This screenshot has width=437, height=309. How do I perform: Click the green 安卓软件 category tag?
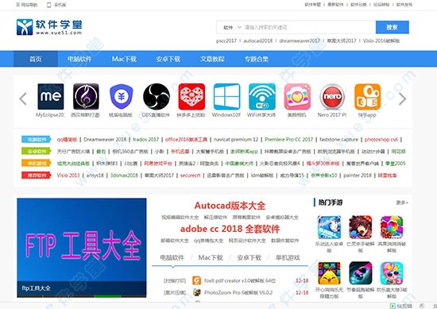point(37,151)
